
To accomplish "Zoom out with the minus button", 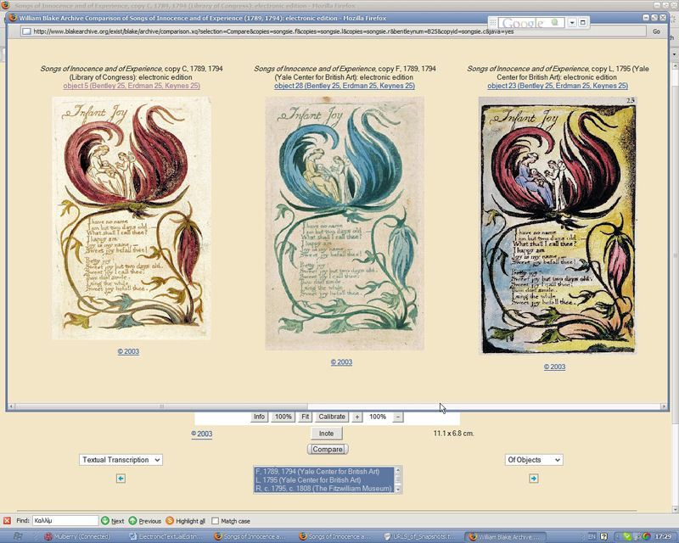I will (x=398, y=417).
